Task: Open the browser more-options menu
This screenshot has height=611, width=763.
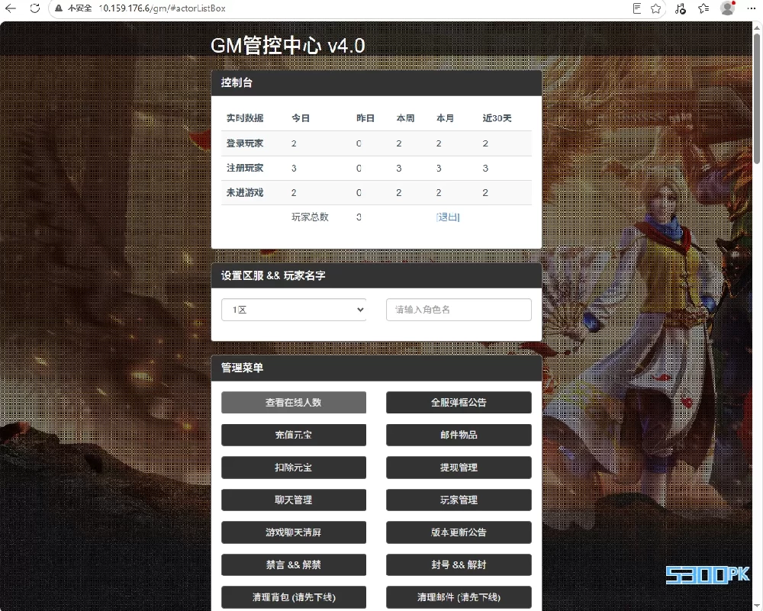Action: 751,8
